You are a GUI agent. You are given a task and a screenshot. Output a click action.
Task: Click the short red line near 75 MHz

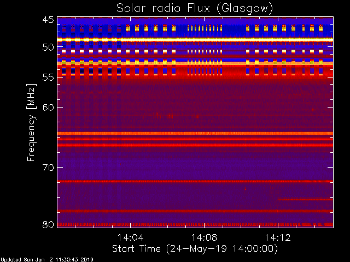(x=305, y=199)
